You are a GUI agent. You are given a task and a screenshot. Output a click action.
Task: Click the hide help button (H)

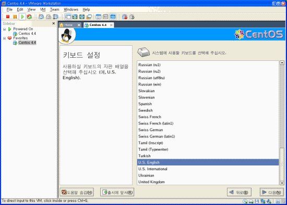click(77, 192)
